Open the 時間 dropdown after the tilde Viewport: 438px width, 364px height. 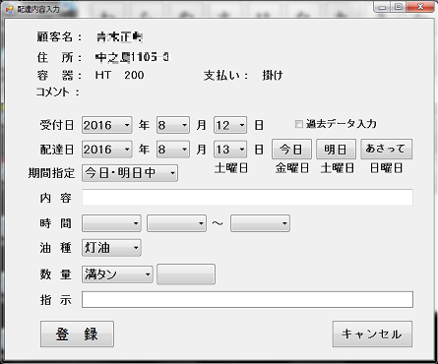pyautogui.click(x=260, y=223)
